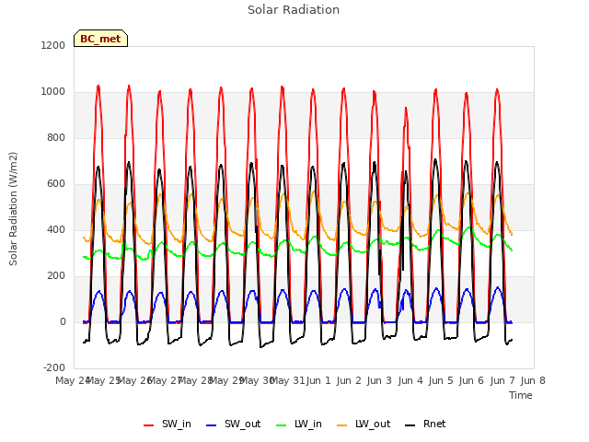Click the 1000 y-axis tick label
The width and height of the screenshot is (589, 442).
click(x=53, y=92)
